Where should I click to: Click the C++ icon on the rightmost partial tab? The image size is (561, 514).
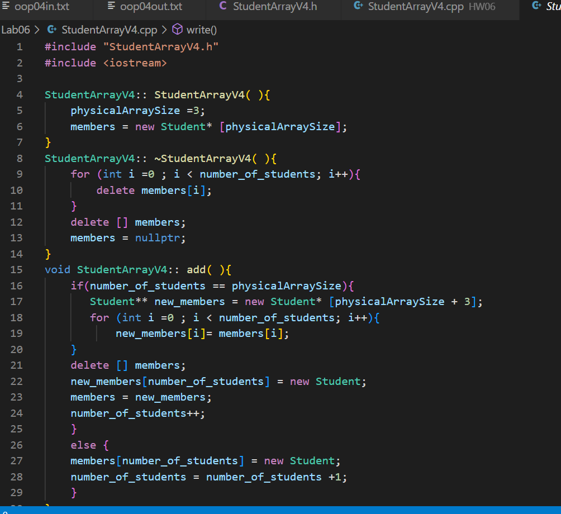(536, 7)
